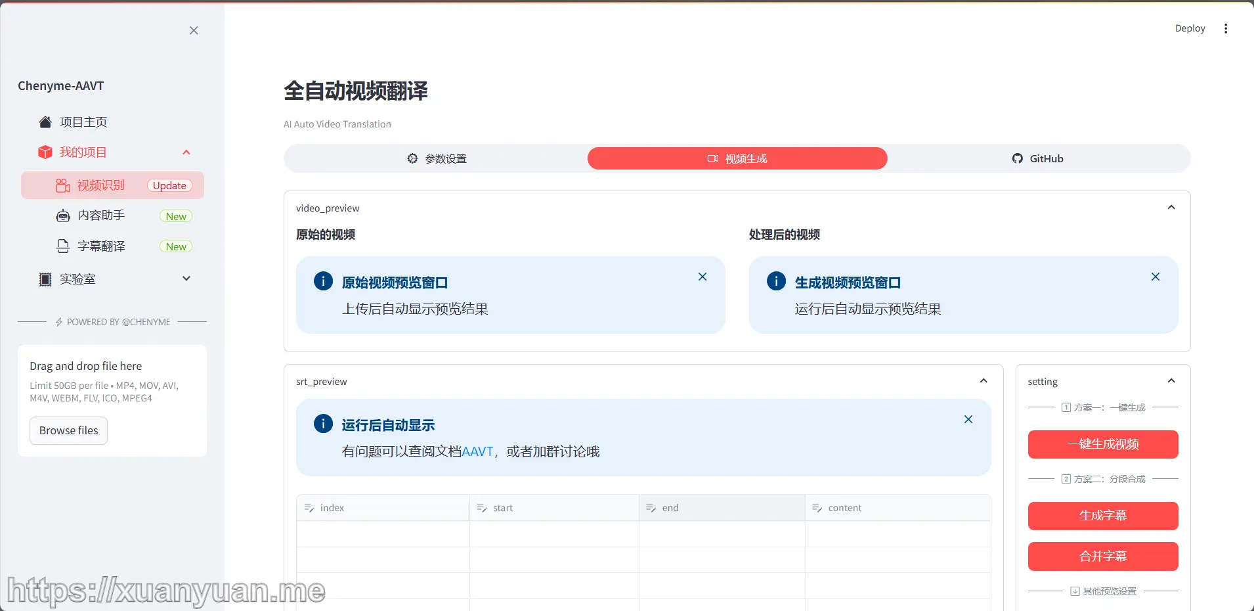This screenshot has height=611, width=1254.
Task: Collapse the video_preview expander
Action: click(1171, 208)
